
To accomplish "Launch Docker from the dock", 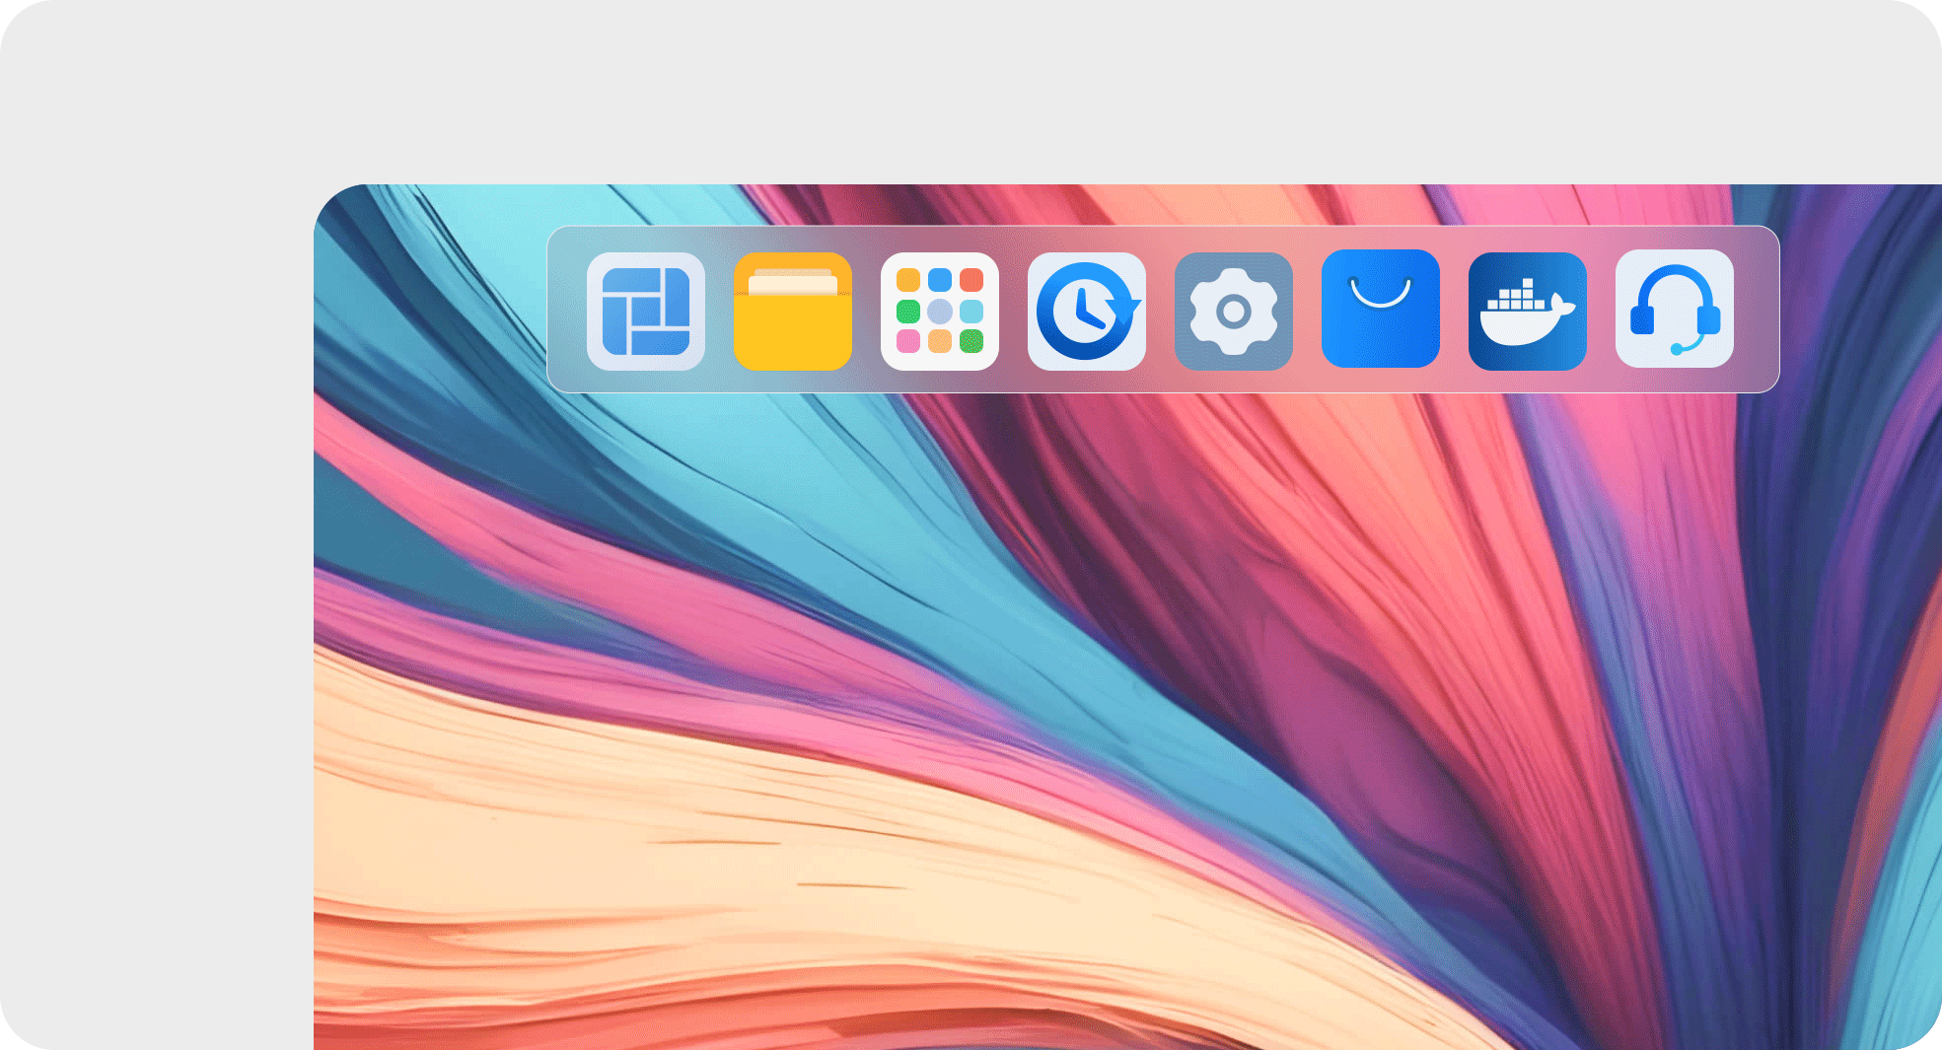I will coord(1527,312).
